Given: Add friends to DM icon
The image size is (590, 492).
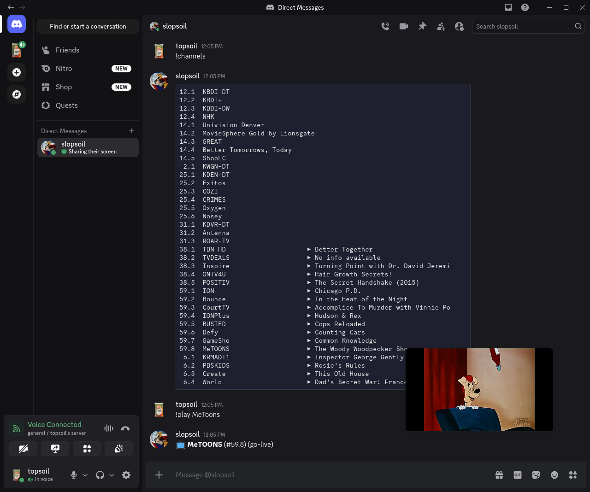Looking at the screenshot, I should (441, 26).
